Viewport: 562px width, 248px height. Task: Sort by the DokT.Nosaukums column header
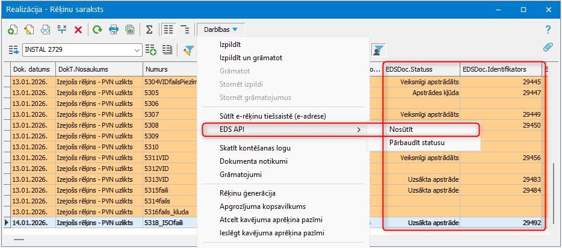[x=99, y=69]
